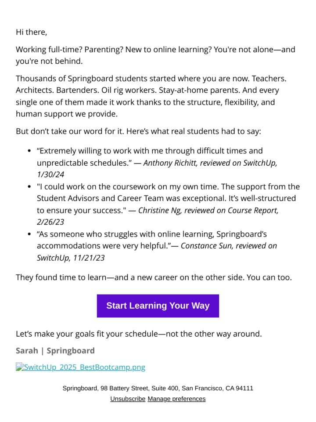
Task: Open Manage preferences link
Action: coord(176,399)
